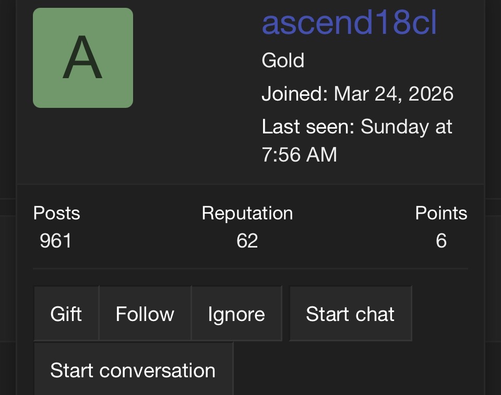
Task: Follow the user ascend18cl
Action: click(145, 314)
